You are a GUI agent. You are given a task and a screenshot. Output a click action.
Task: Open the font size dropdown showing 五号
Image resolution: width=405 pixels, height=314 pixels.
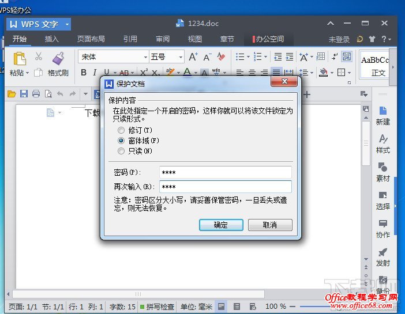tap(181, 57)
